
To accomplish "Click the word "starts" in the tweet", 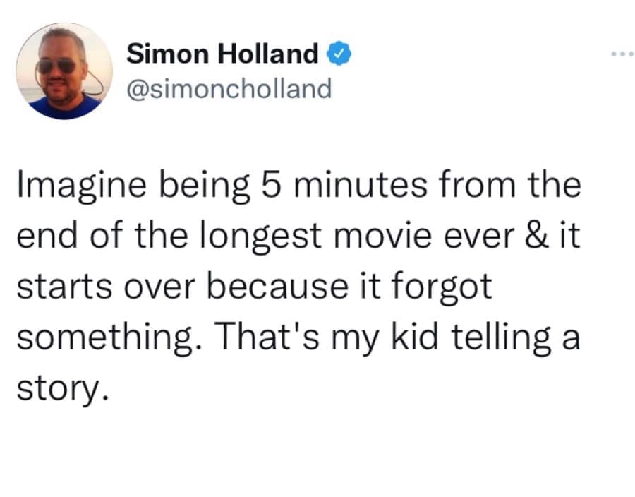I will [56, 287].
